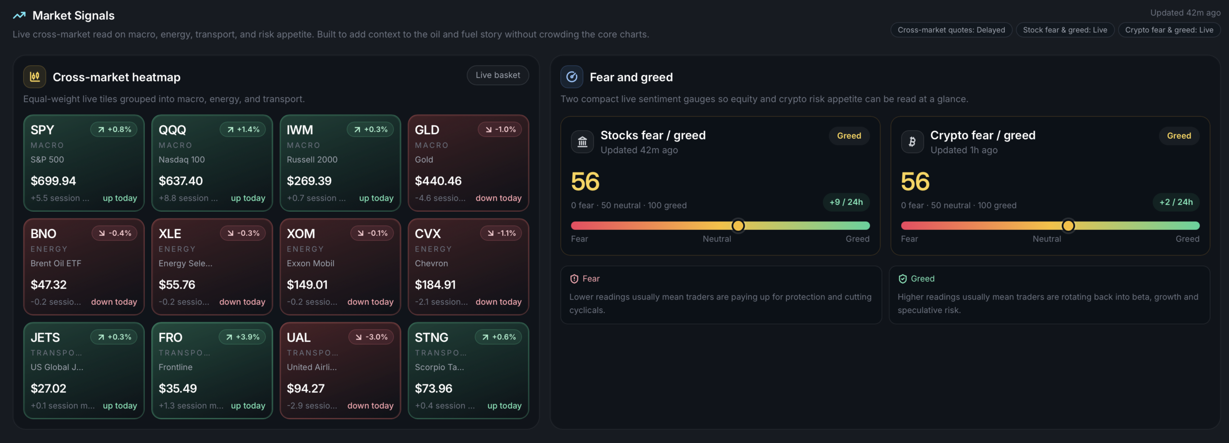
Task: Click the down arrow on UAL's -3.0% badge
Action: (x=359, y=337)
